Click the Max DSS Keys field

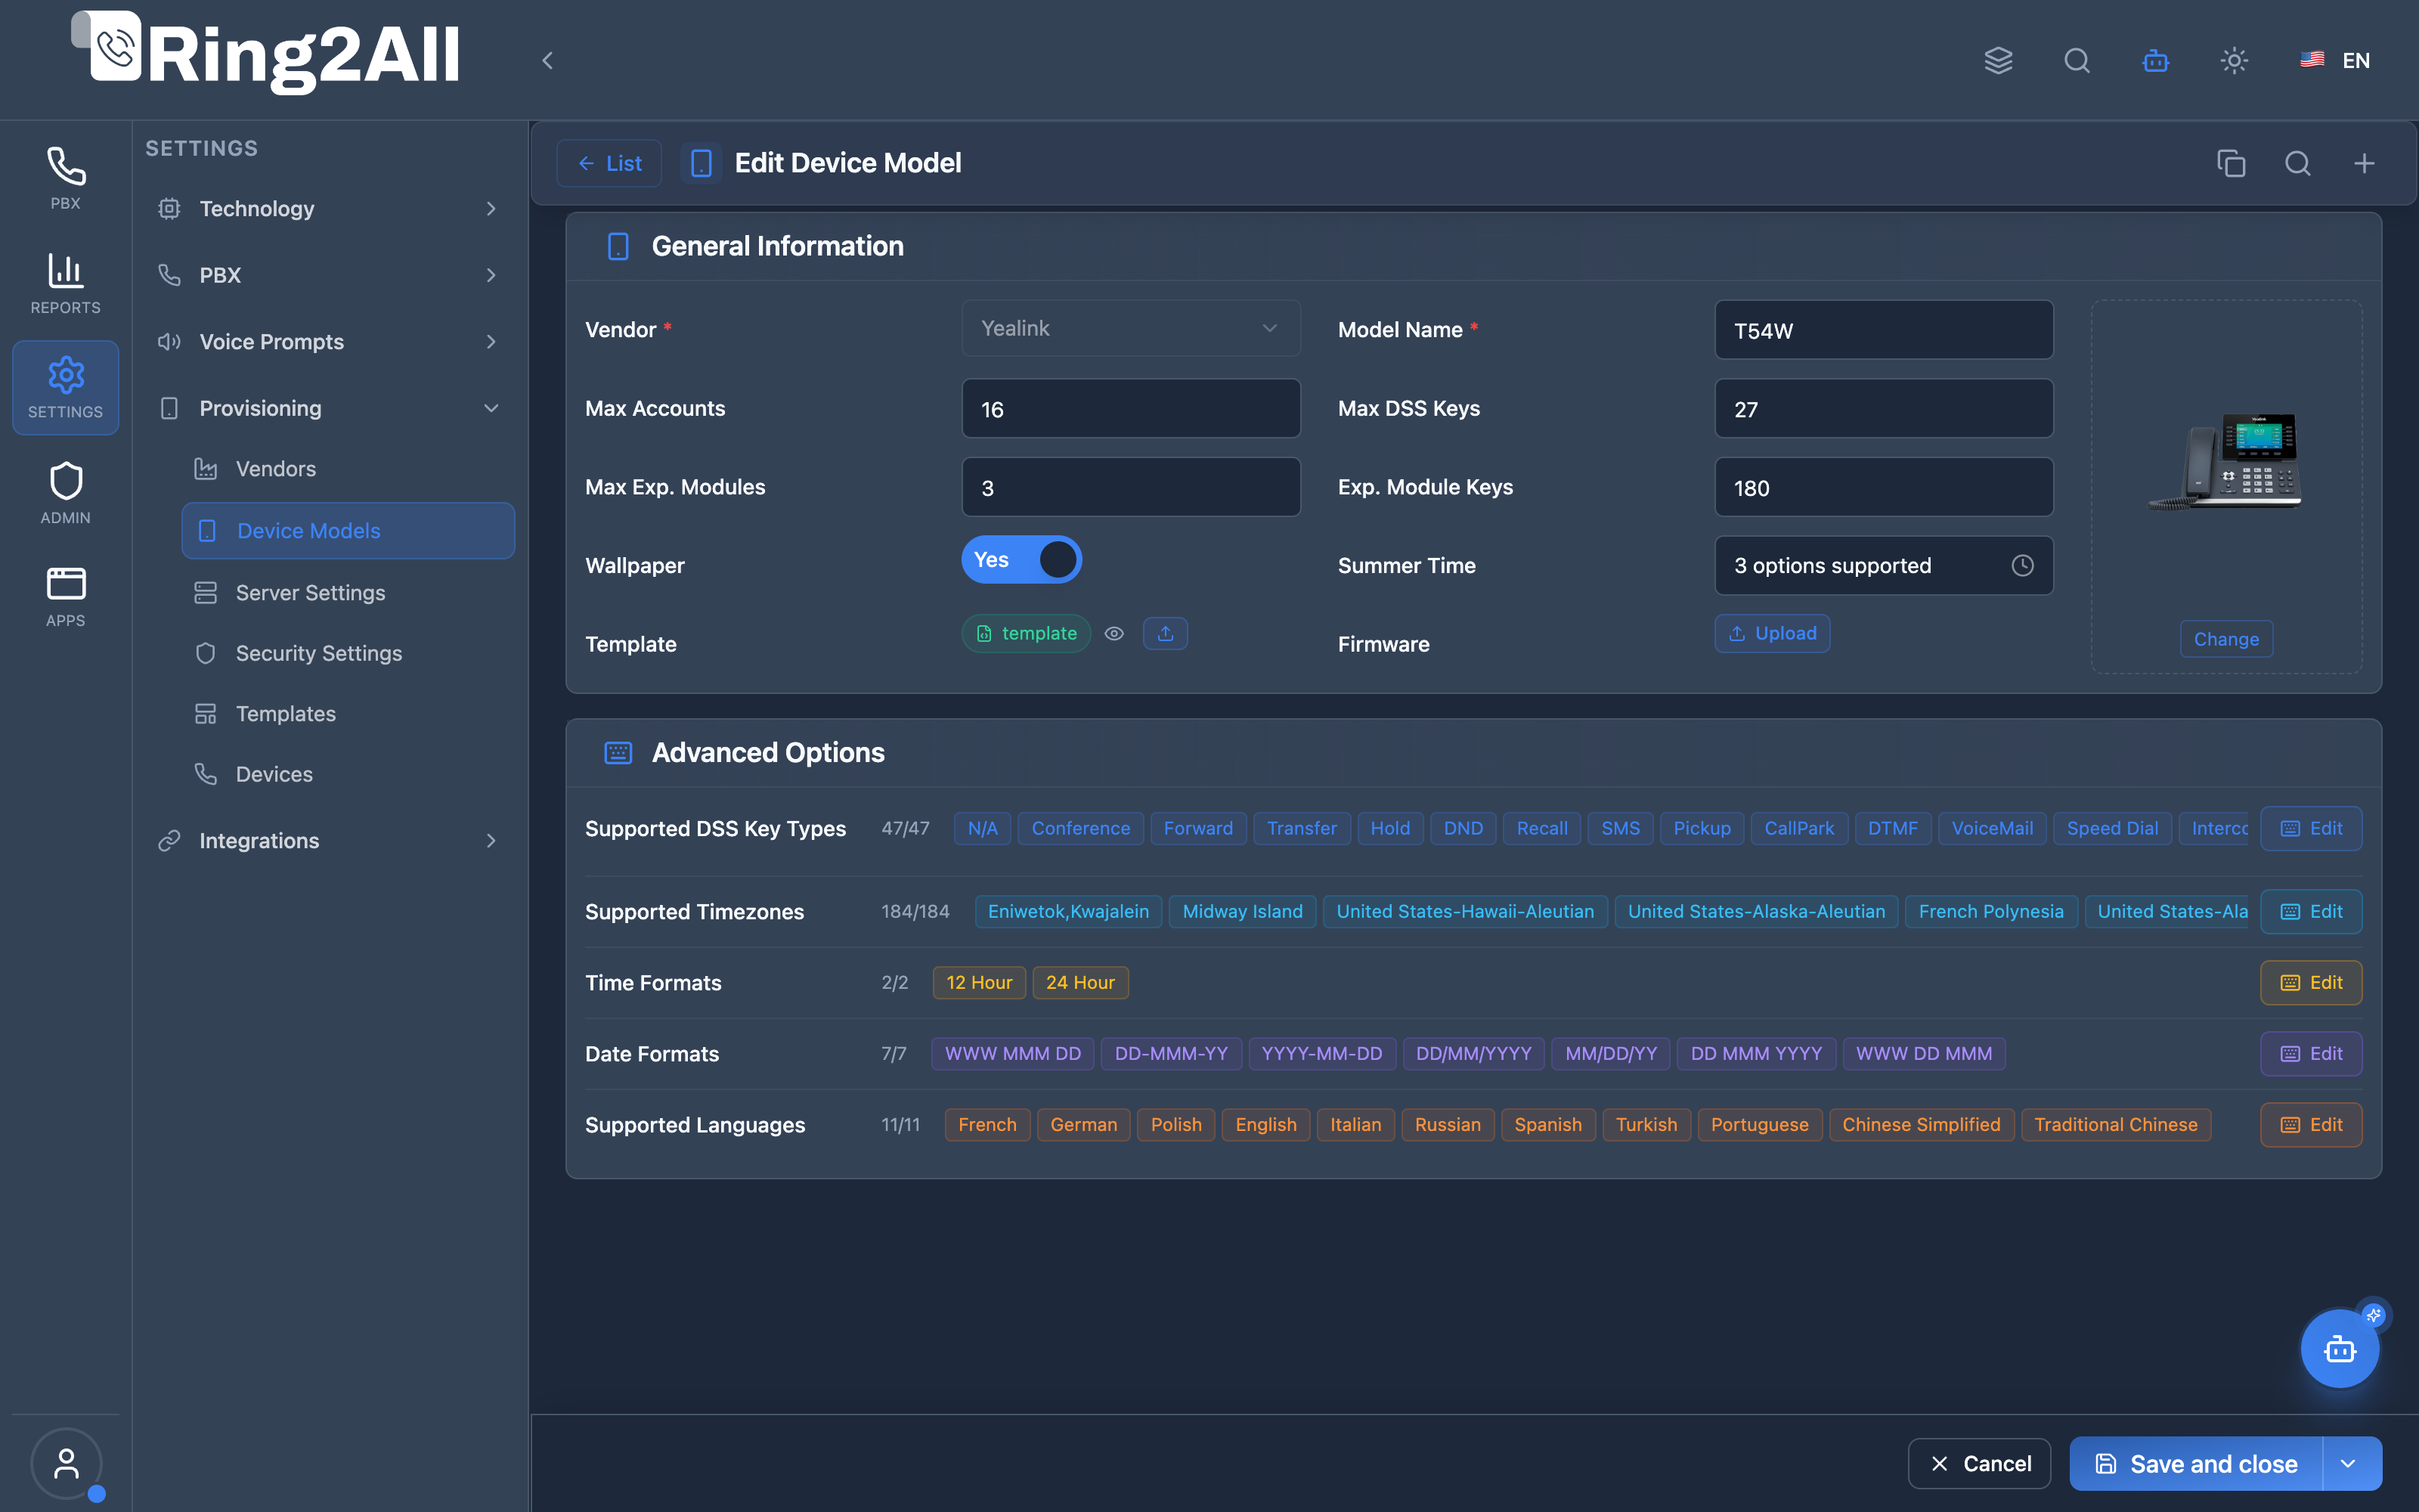tap(1883, 409)
